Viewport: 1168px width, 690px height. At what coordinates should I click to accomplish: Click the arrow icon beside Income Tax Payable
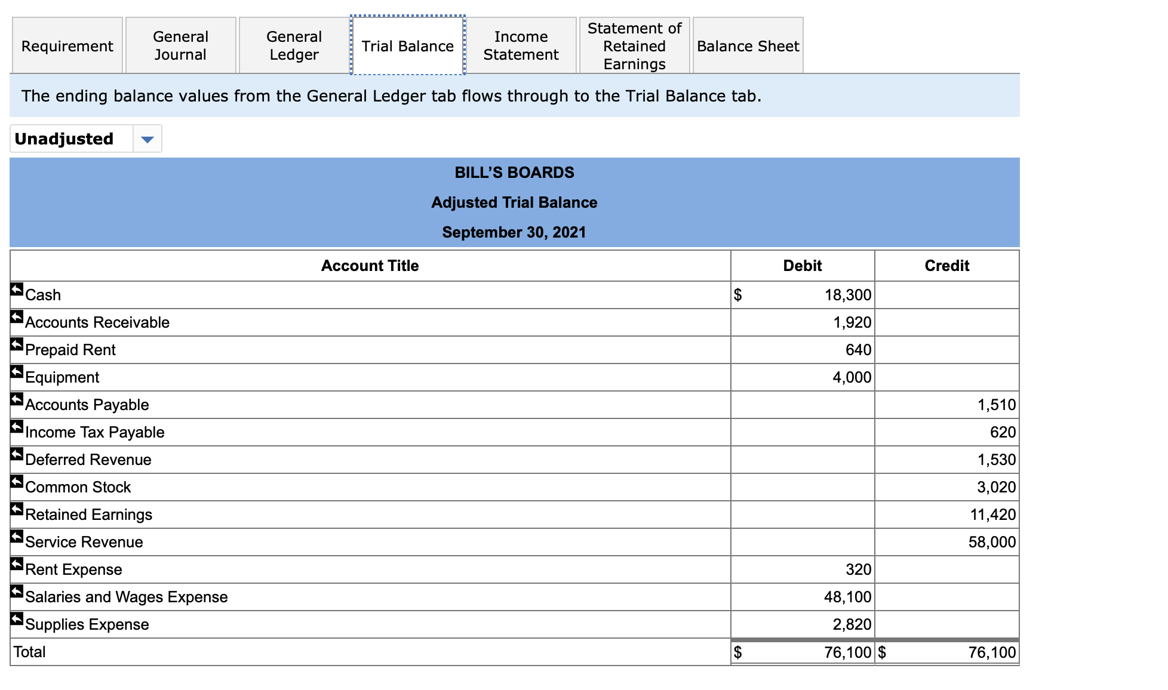(17, 427)
